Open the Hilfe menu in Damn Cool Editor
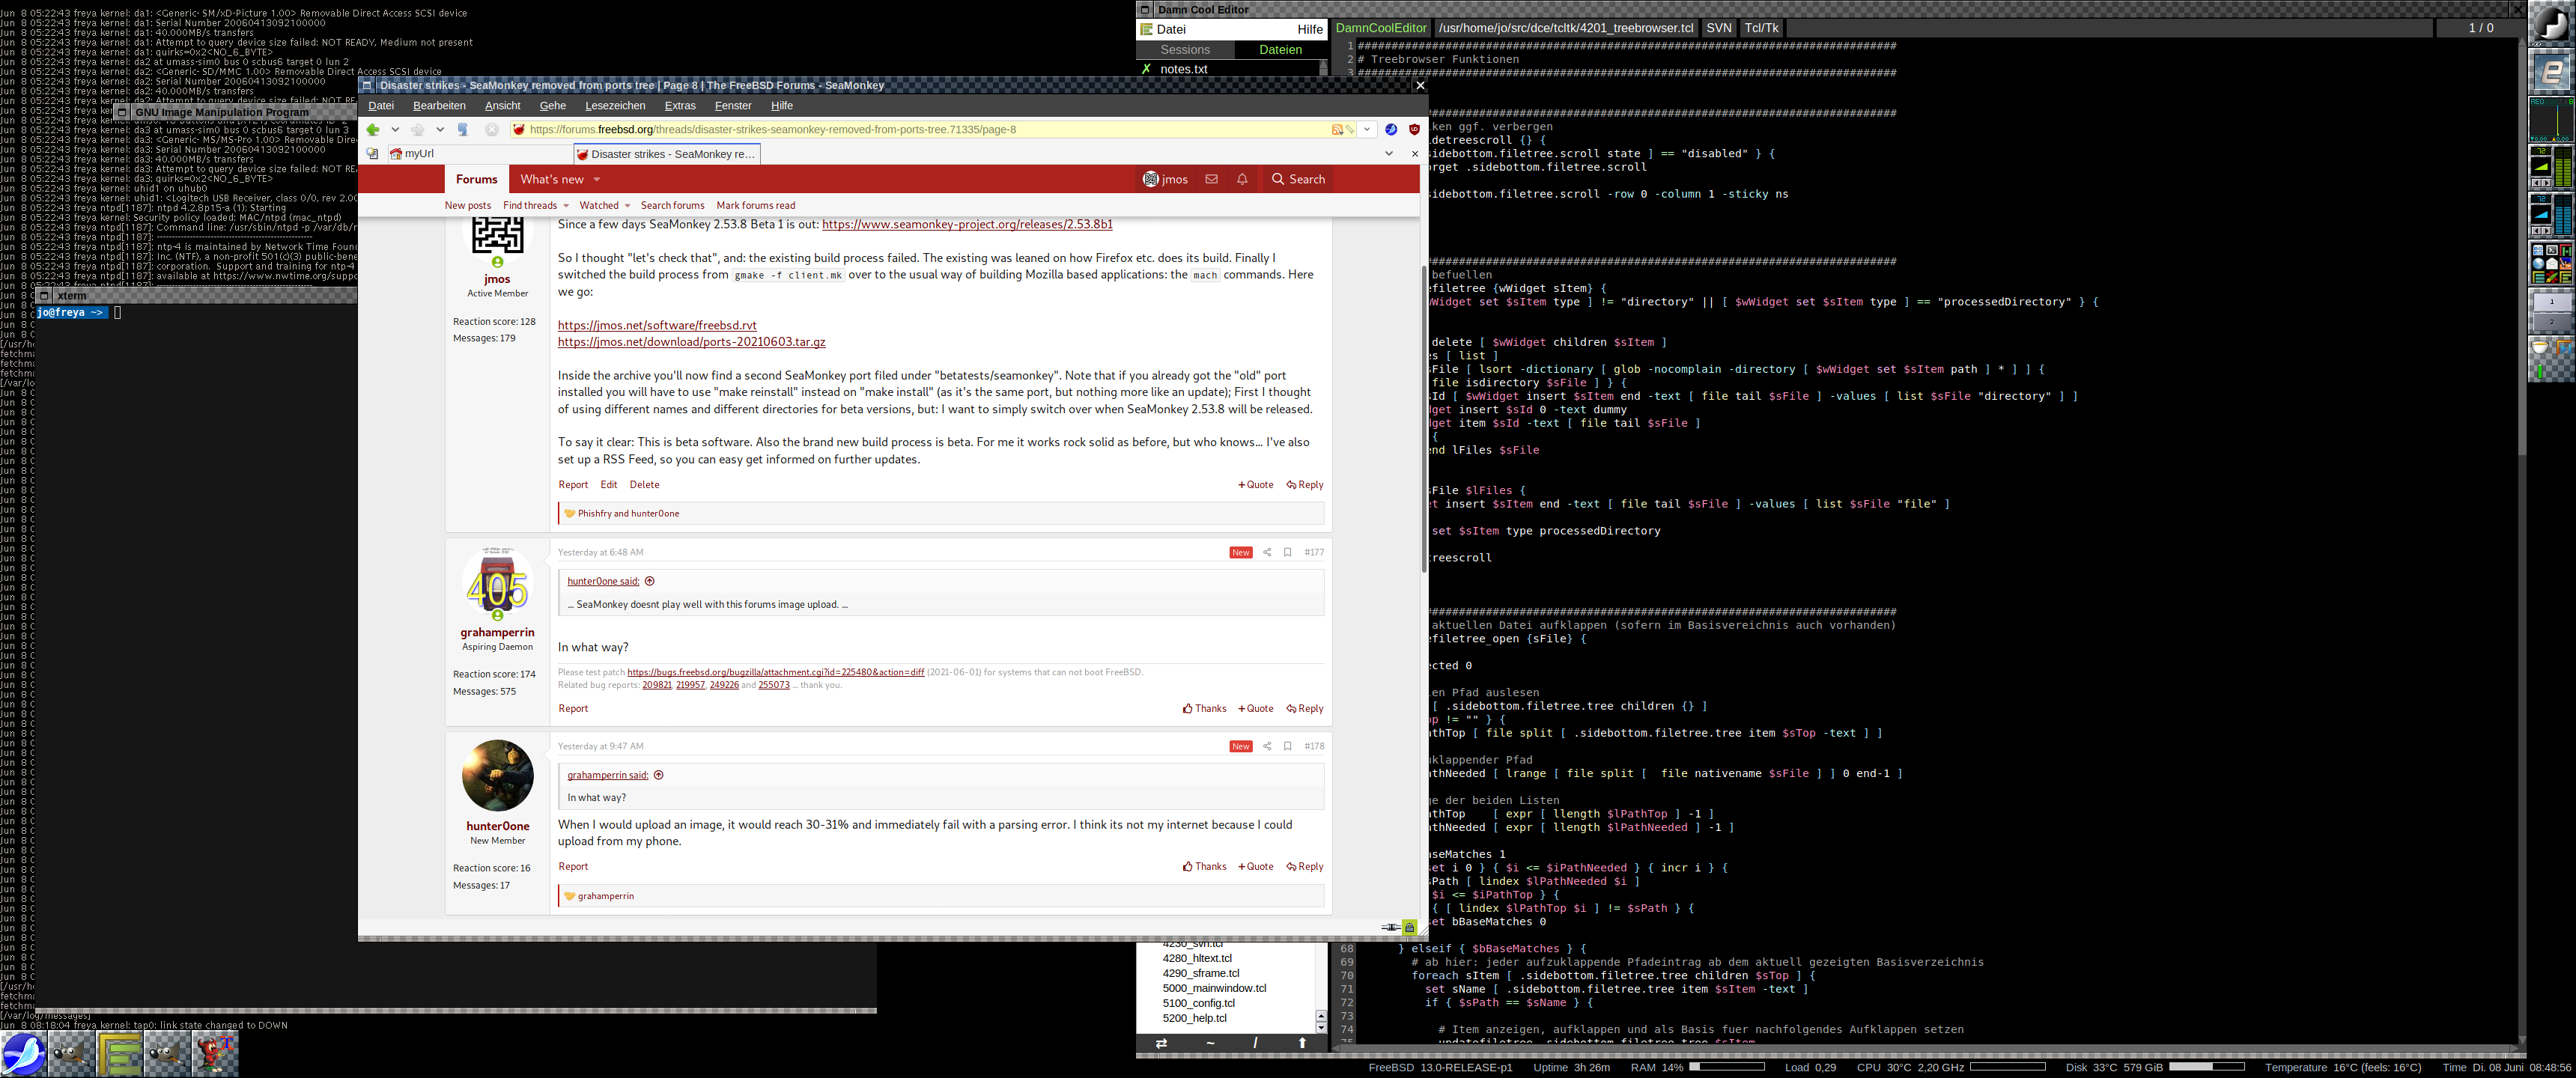This screenshot has height=1078, width=2576. click(1309, 29)
